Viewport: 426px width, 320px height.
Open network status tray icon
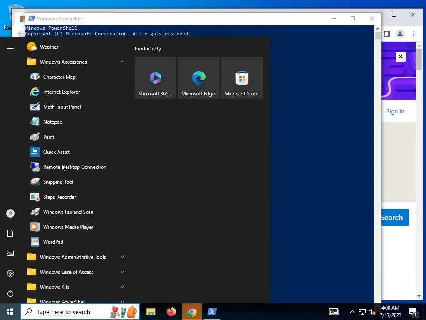click(x=362, y=312)
